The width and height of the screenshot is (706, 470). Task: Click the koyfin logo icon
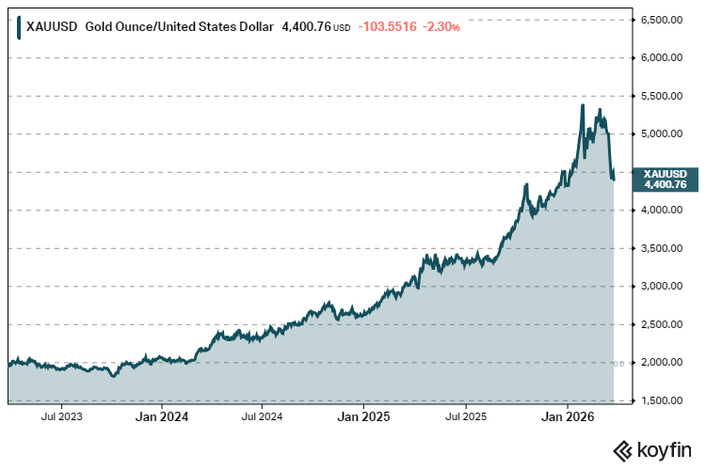[622, 449]
